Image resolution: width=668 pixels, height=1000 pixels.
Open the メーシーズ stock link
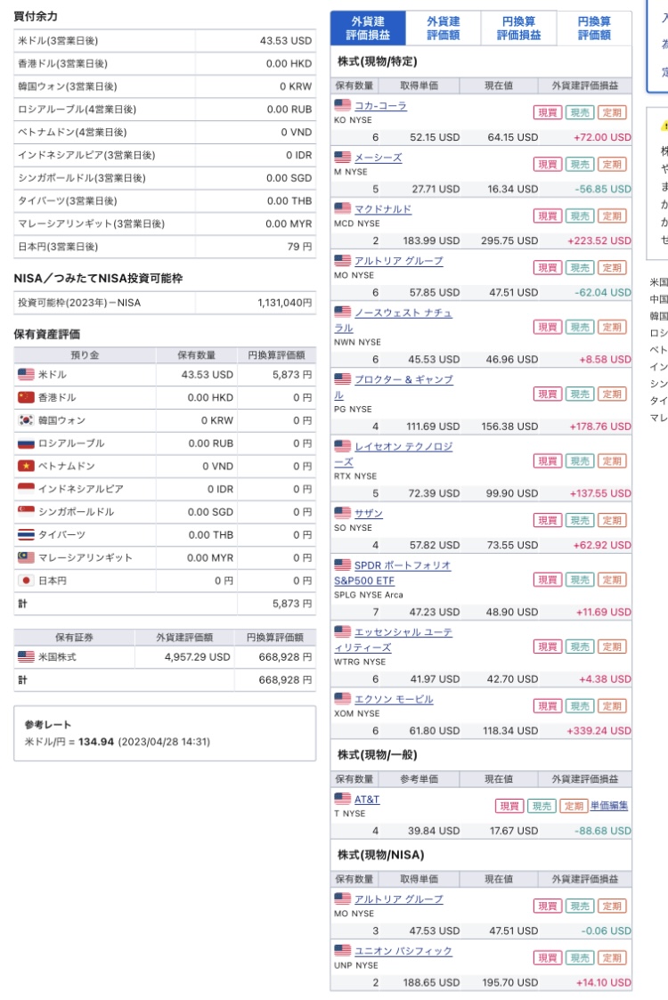tap(379, 157)
